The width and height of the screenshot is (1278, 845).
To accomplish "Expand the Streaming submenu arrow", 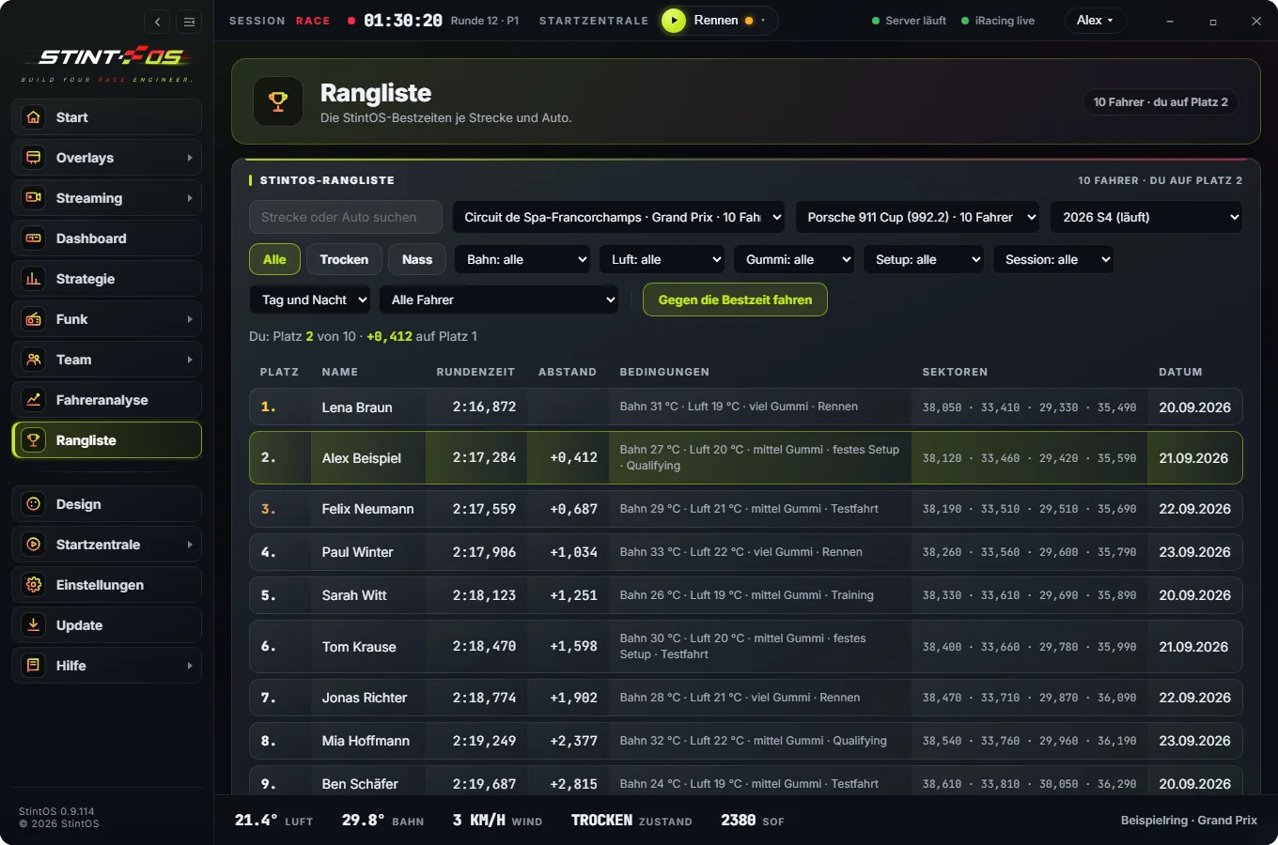I will 190,198.
